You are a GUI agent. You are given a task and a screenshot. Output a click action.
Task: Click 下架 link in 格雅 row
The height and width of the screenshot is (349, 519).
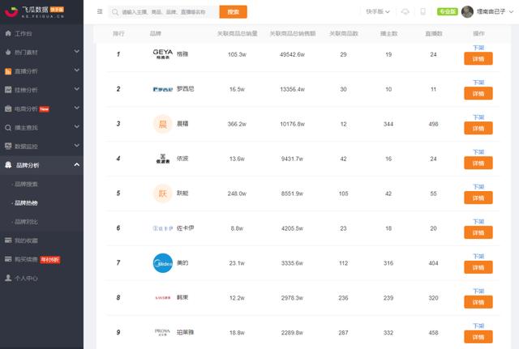[x=478, y=48]
